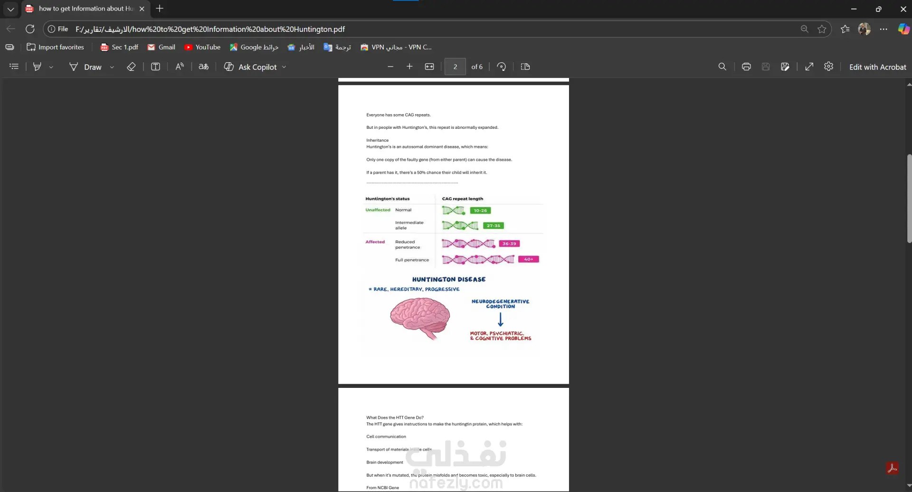Open a new tab
Image resolution: width=912 pixels, height=492 pixels.
[160, 9]
